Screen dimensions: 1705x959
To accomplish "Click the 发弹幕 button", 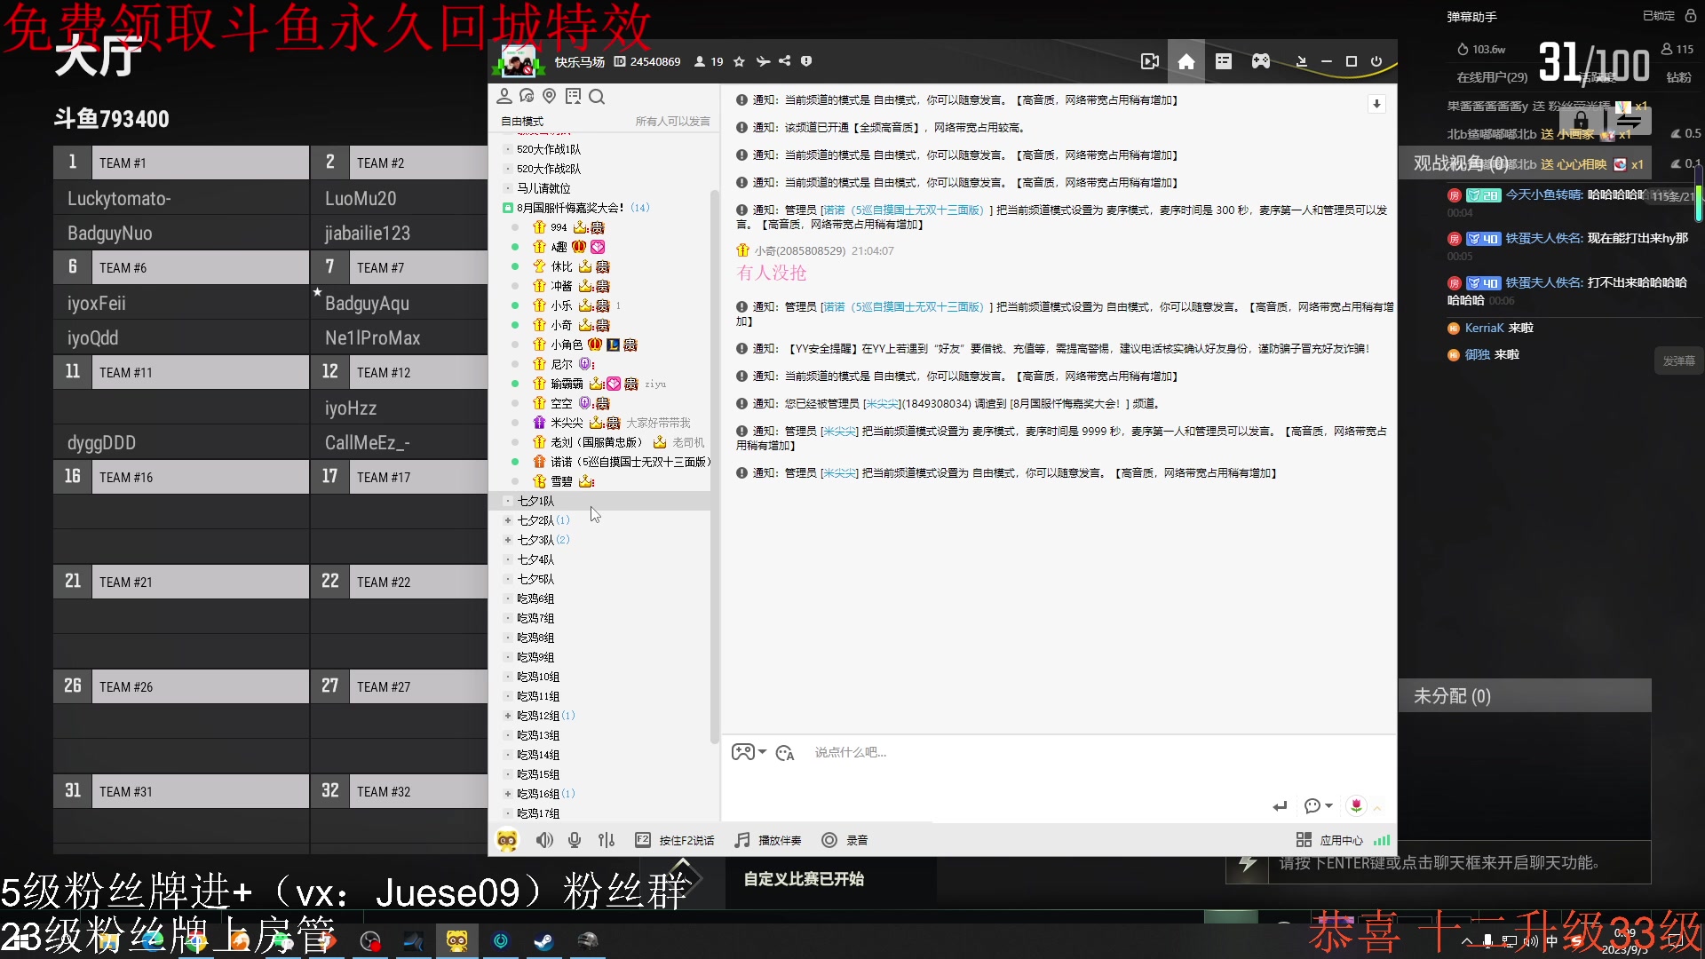I will point(1678,361).
